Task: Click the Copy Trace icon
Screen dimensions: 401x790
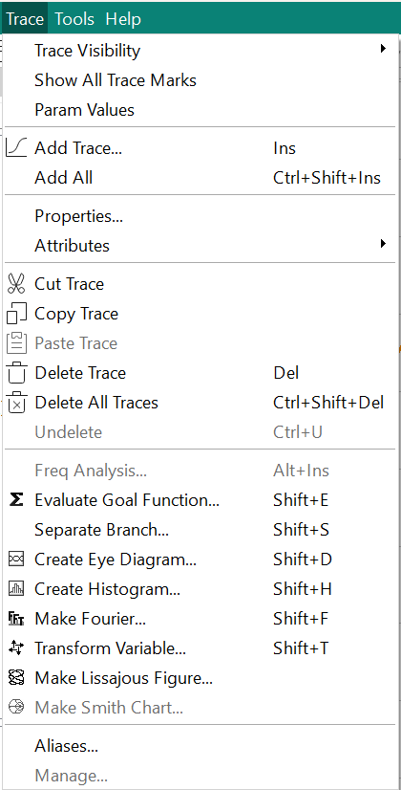Action: [x=16, y=314]
